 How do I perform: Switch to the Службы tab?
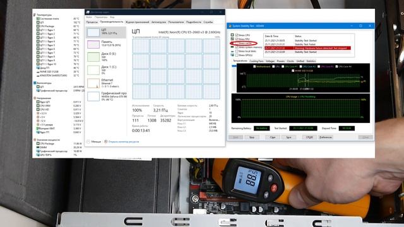coord(208,22)
